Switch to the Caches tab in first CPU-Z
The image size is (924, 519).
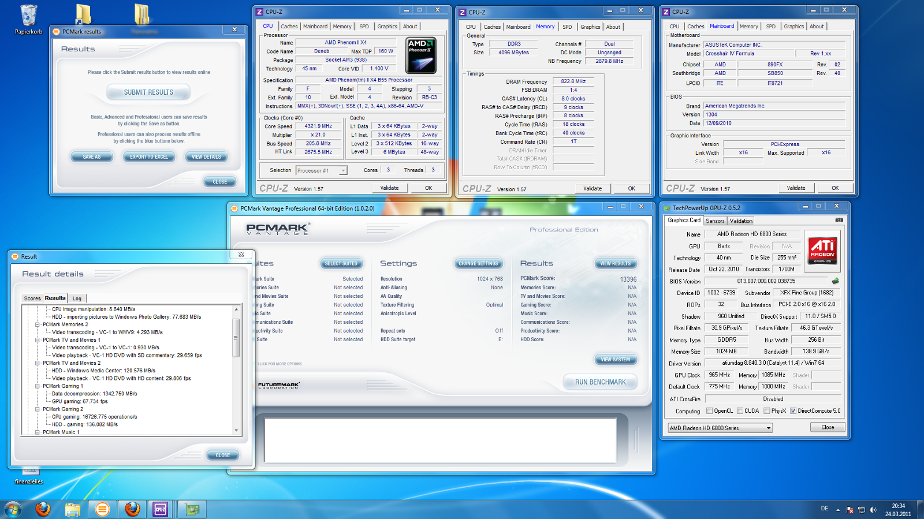click(289, 27)
